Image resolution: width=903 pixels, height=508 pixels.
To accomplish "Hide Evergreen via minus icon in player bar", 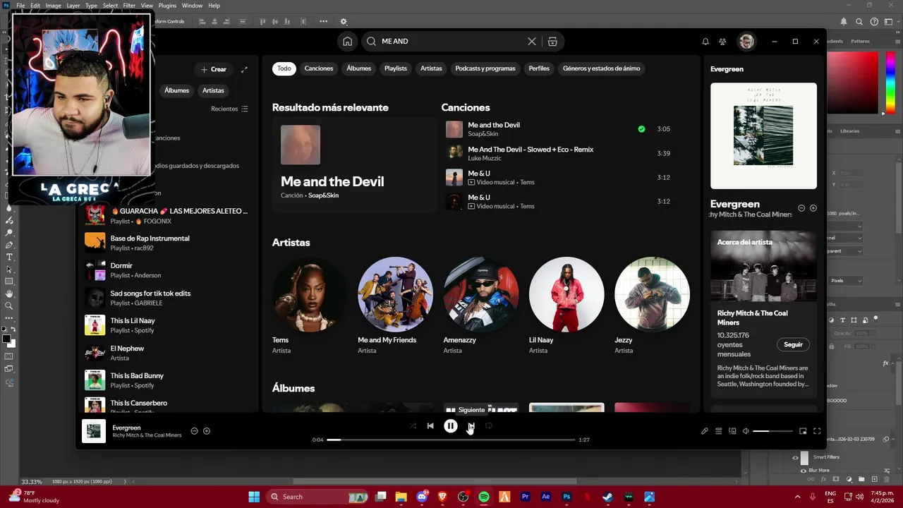I will [x=194, y=431].
